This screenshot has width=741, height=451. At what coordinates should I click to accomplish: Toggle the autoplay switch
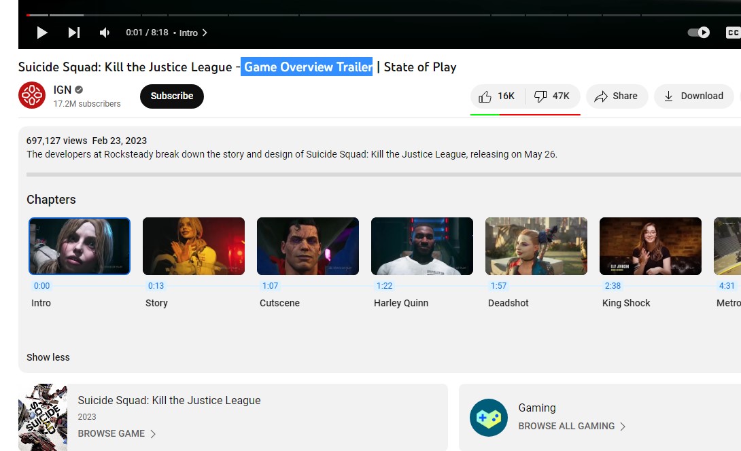[x=698, y=32]
